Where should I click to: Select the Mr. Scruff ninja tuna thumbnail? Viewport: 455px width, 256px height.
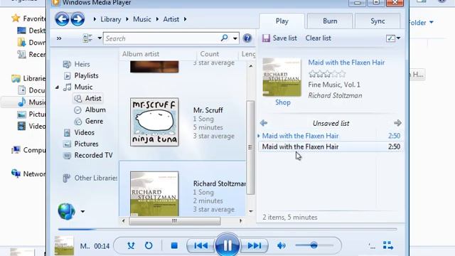154,122
